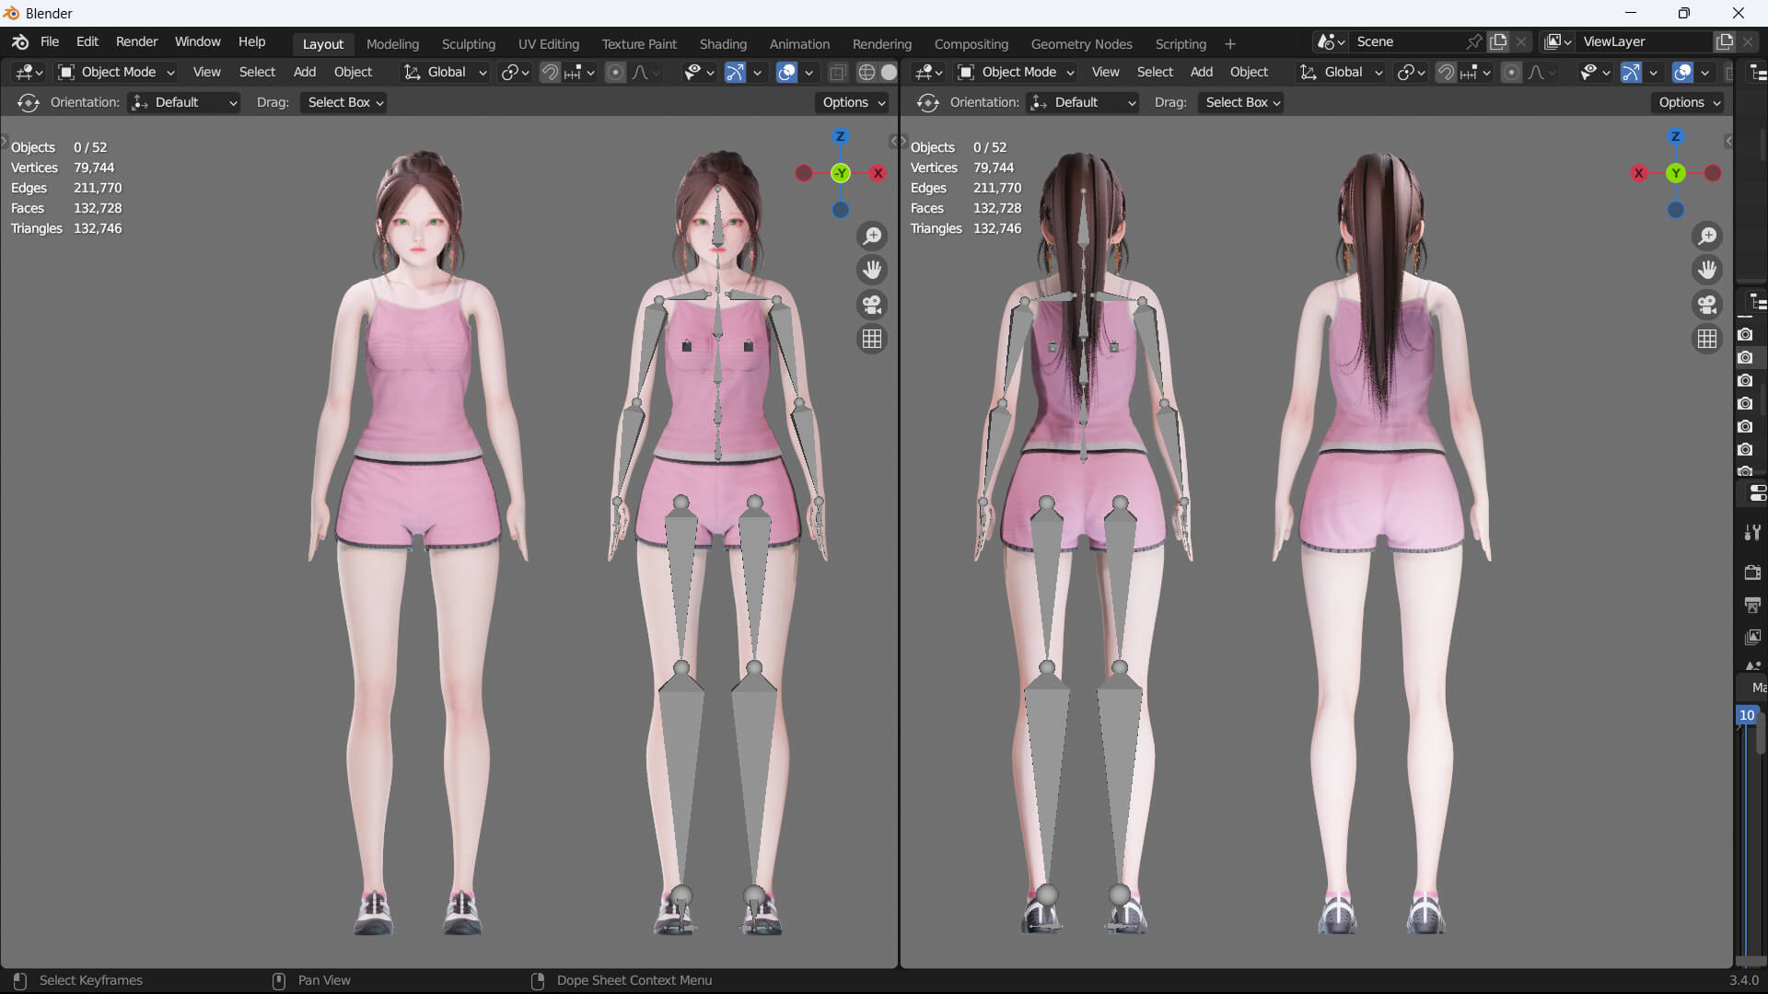Click red X axis on left navigation gizmo
Viewport: 1768px width, 994px height.
(x=878, y=173)
